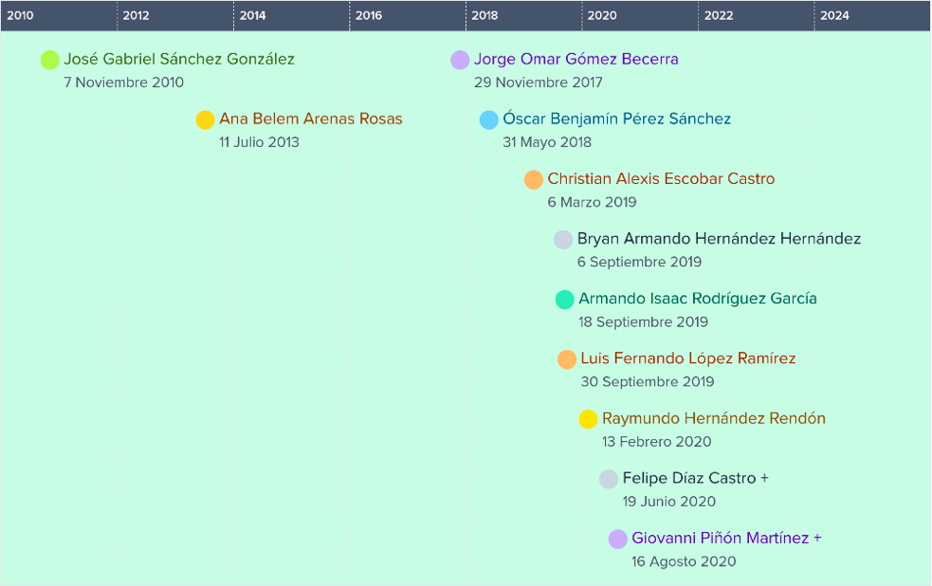Jump to 2018 on the timeline axis

point(484,15)
